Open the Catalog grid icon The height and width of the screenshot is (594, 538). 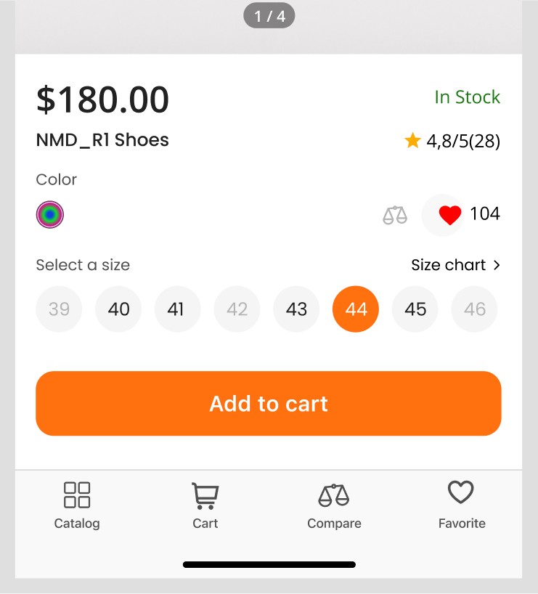coord(77,495)
